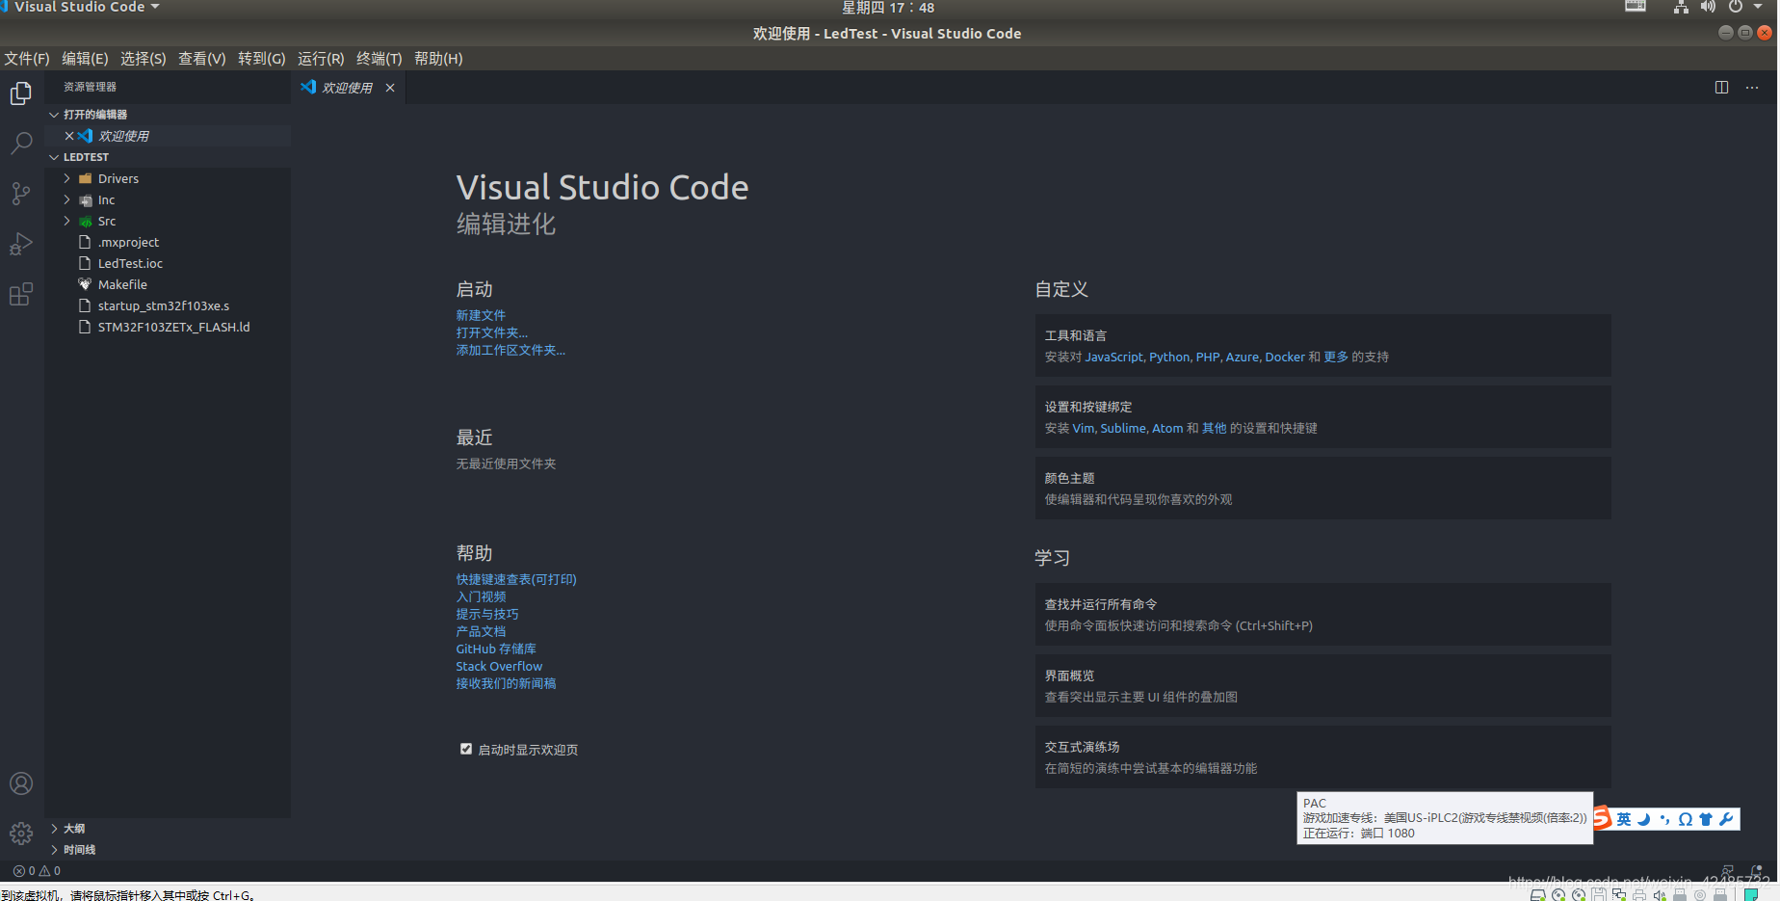Viewport: 1780px width, 901px height.
Task: Click the 添加工作区文件夹... link
Action: tap(510, 350)
